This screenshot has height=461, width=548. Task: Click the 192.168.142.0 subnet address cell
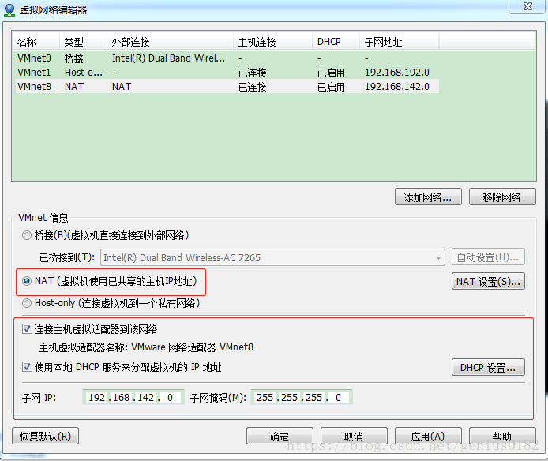pos(397,86)
